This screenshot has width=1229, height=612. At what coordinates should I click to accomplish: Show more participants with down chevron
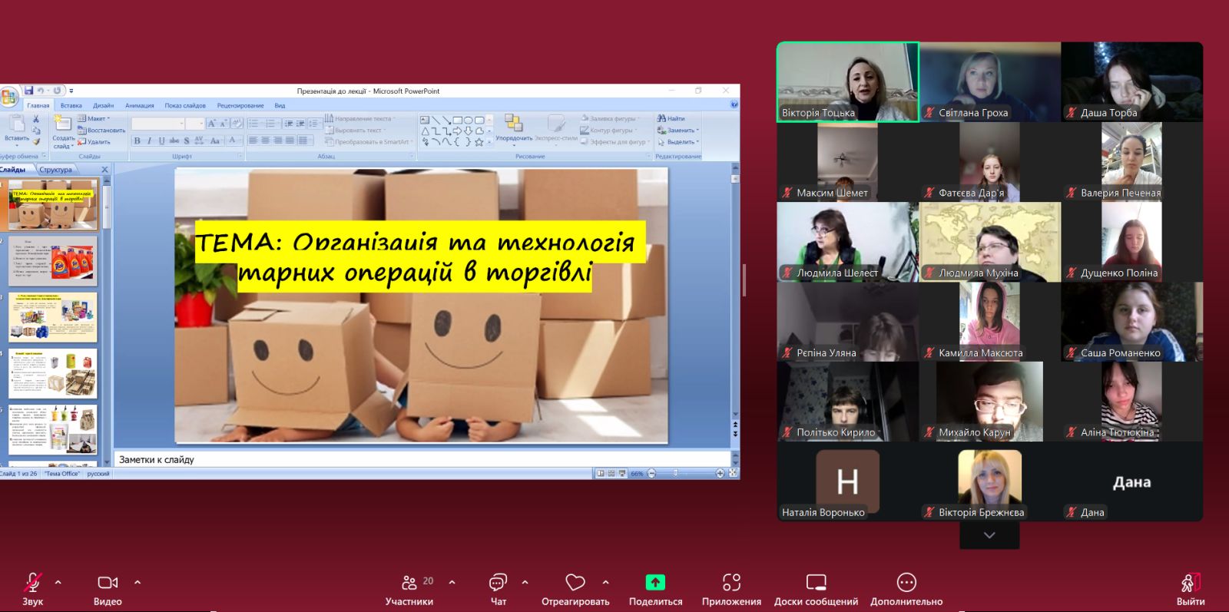pyautogui.click(x=989, y=535)
